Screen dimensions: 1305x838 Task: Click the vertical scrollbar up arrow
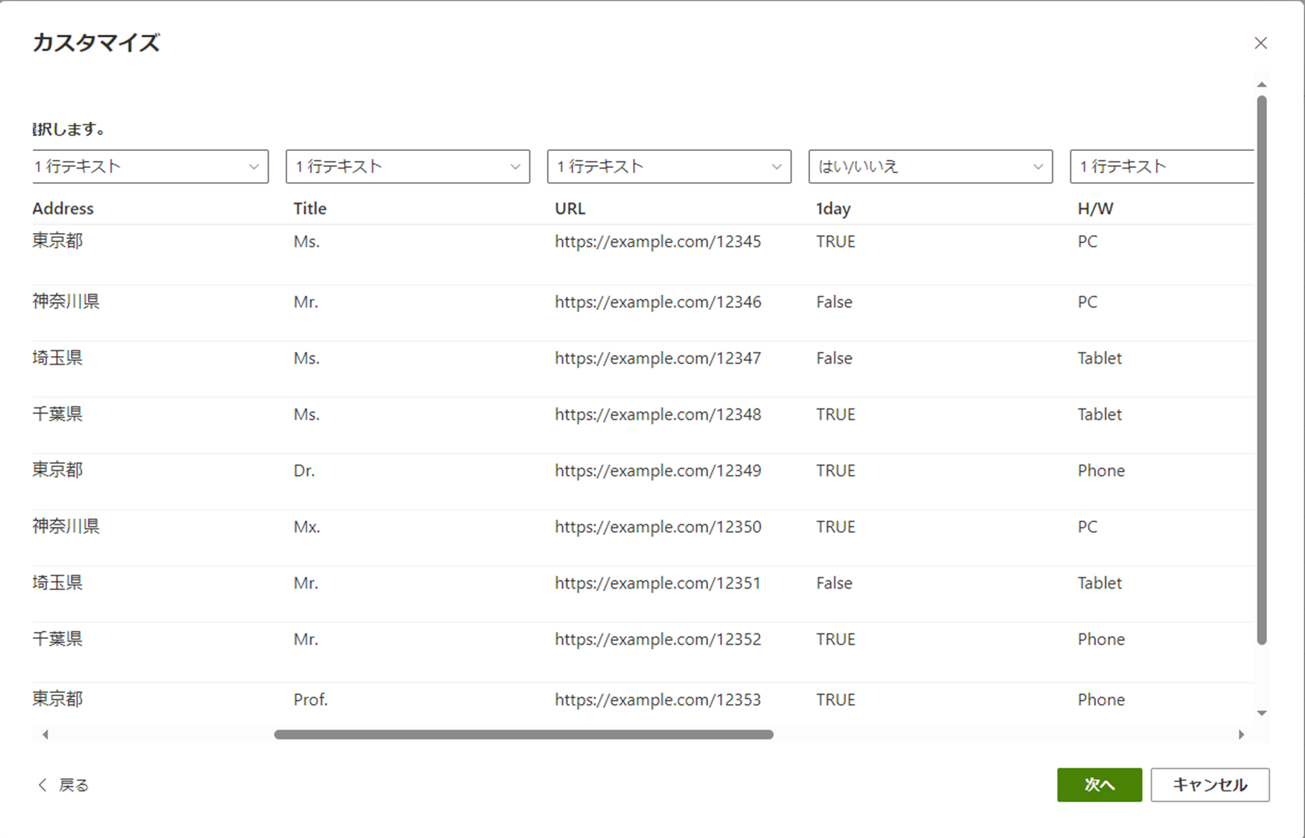(1261, 85)
